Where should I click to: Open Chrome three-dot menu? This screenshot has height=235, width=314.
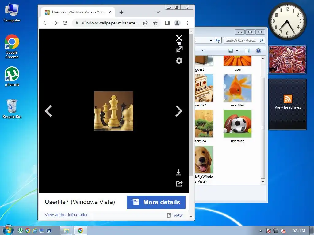tap(187, 23)
